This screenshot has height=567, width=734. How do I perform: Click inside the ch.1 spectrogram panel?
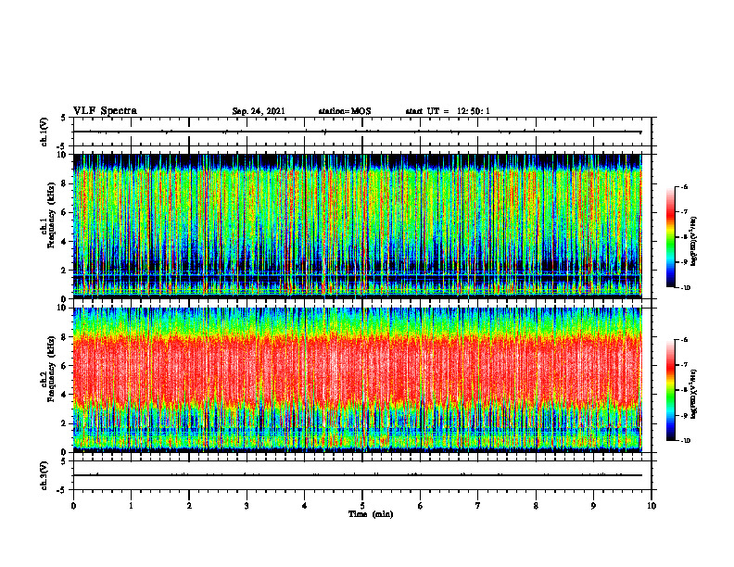[357, 226]
